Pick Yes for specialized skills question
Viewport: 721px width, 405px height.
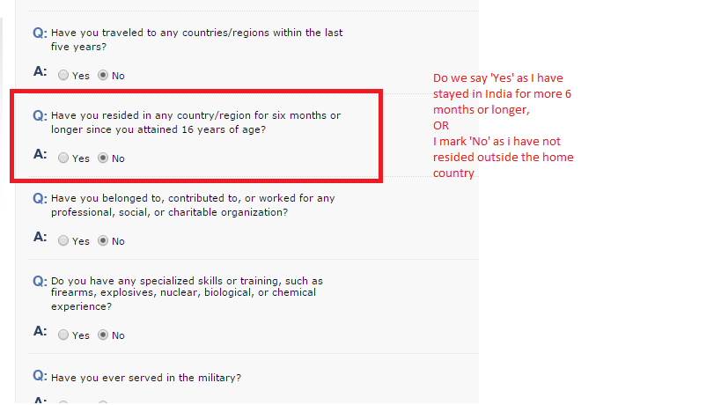tap(63, 335)
